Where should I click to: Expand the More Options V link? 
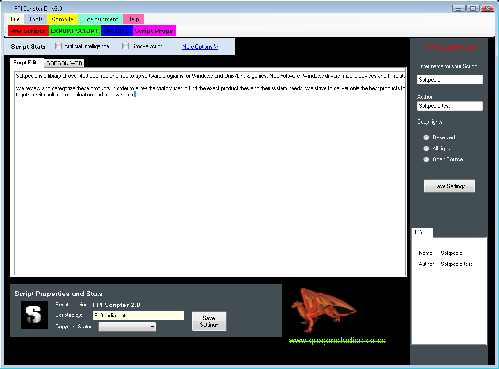point(200,47)
